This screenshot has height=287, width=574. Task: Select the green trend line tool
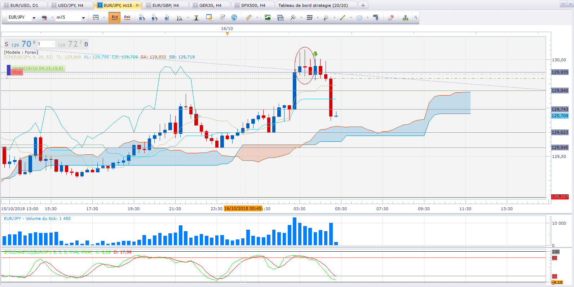point(343,17)
